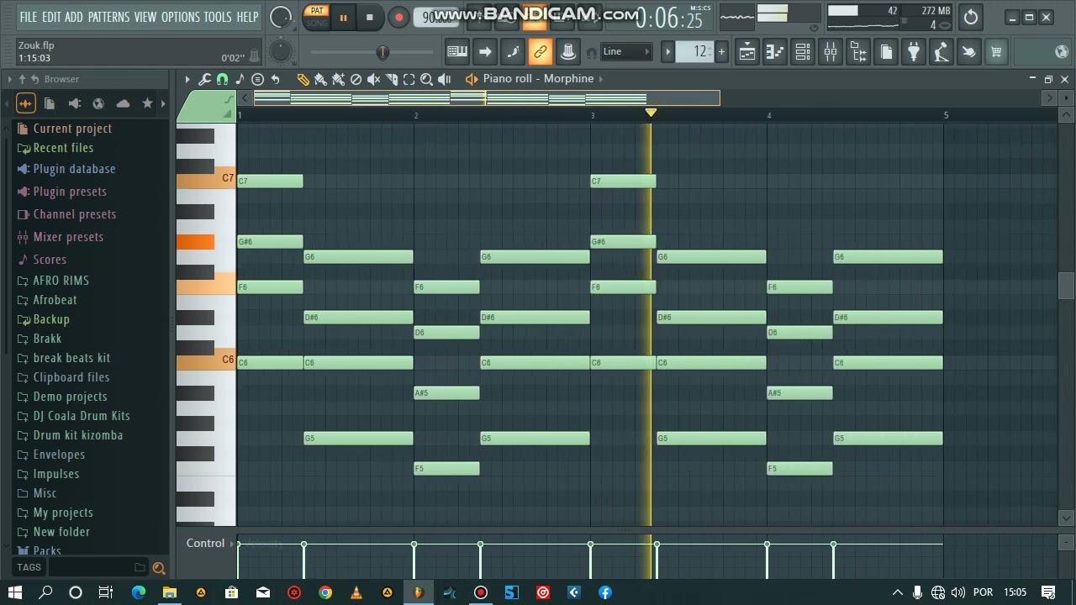Select the browser All waveform tab icon

coord(25,103)
